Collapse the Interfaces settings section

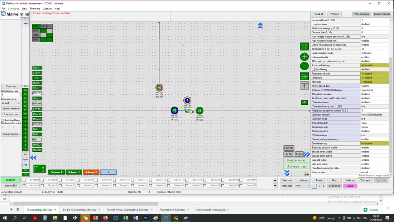[374, 82]
